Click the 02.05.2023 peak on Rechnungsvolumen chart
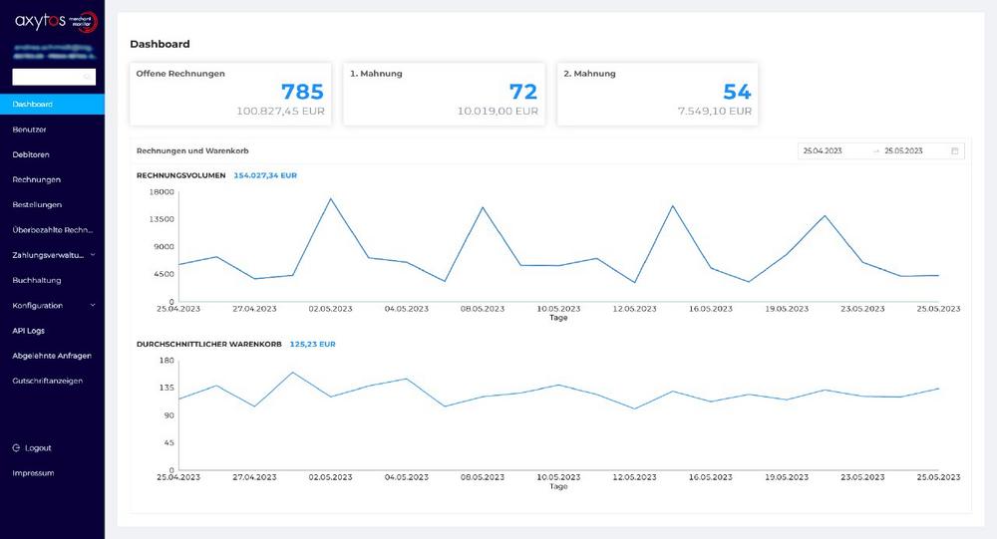This screenshot has width=997, height=539. pos(331,199)
